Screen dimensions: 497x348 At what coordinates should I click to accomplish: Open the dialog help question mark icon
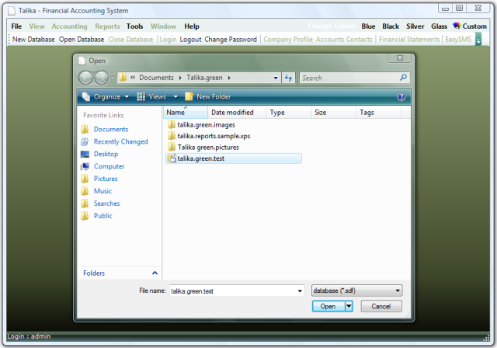(x=401, y=96)
